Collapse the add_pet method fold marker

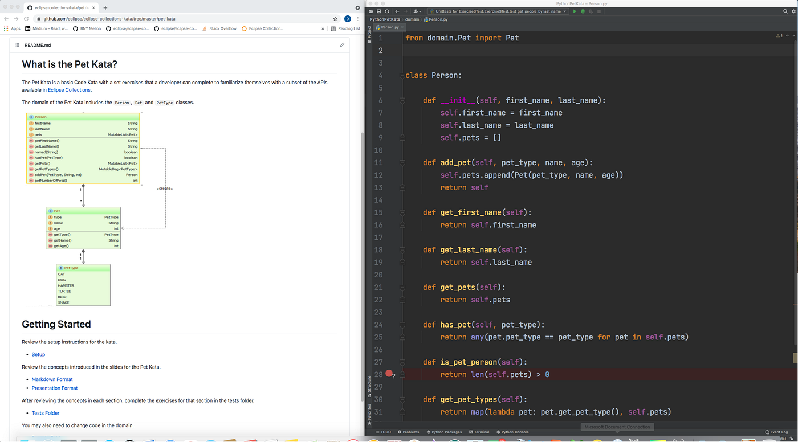(x=402, y=162)
